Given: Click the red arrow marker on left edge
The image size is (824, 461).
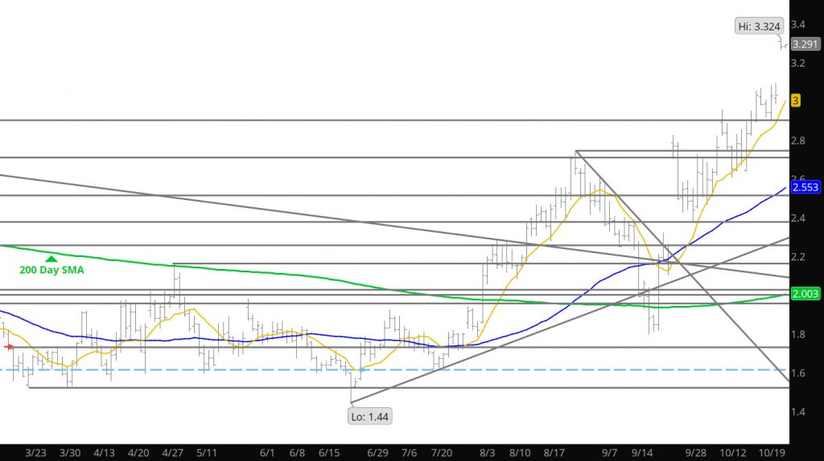Looking at the screenshot, I should click(9, 347).
